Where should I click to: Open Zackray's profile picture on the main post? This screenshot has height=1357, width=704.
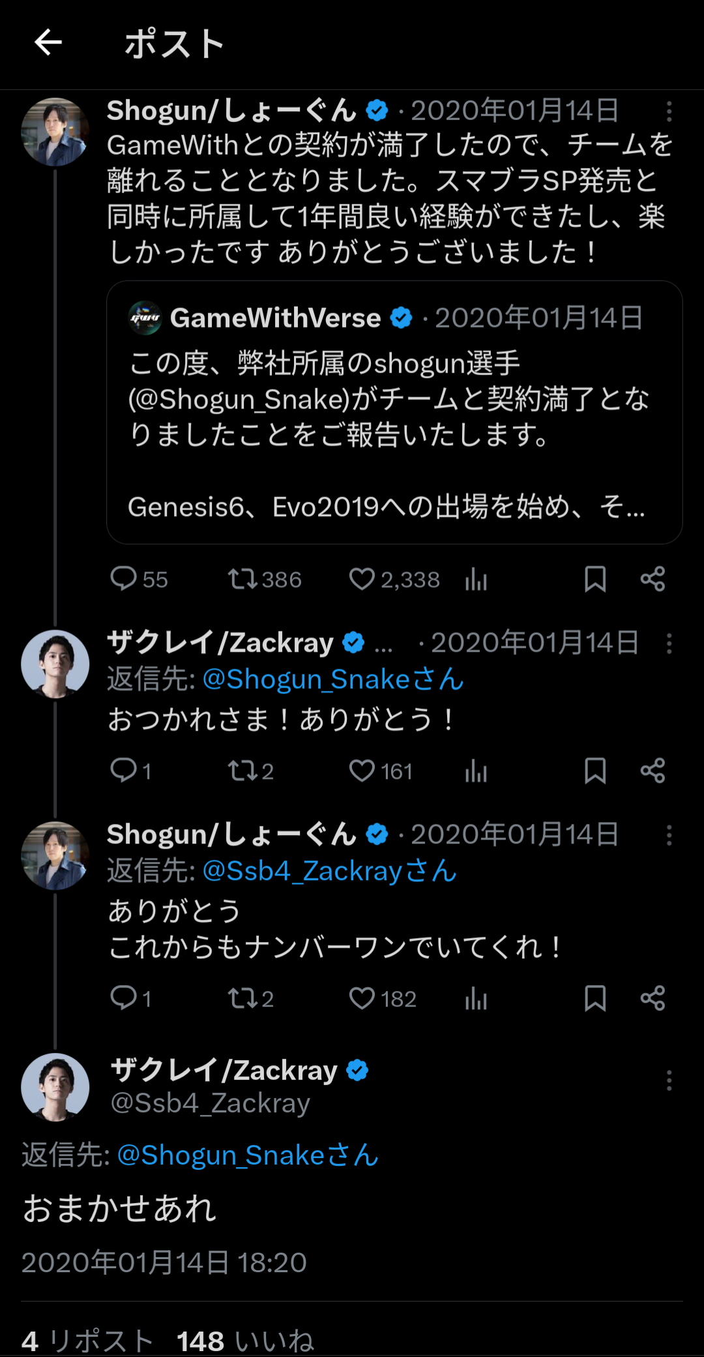(x=55, y=1087)
